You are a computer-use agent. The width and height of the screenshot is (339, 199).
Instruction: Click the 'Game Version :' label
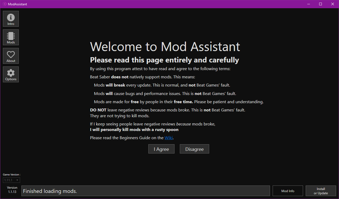(12, 175)
